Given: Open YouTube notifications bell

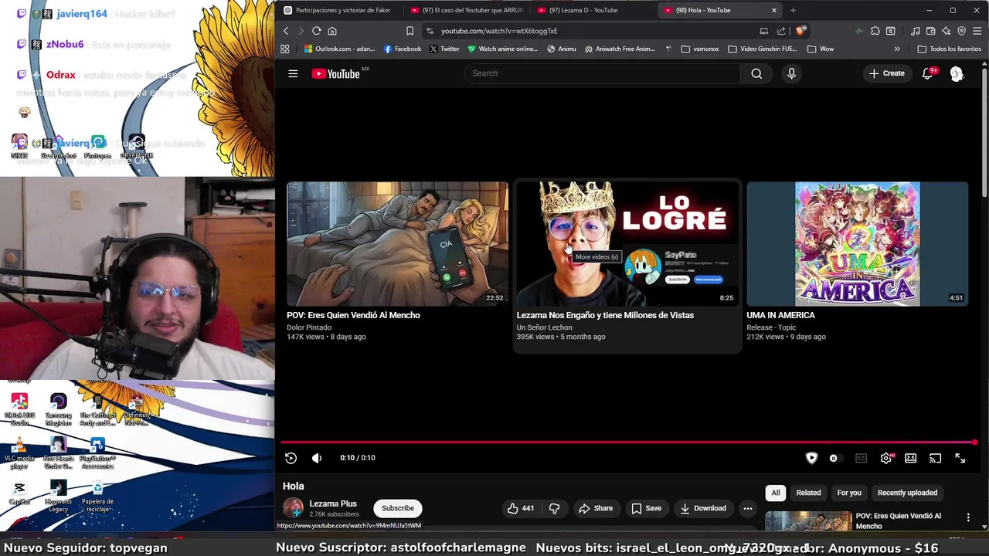Looking at the screenshot, I should click(x=927, y=73).
